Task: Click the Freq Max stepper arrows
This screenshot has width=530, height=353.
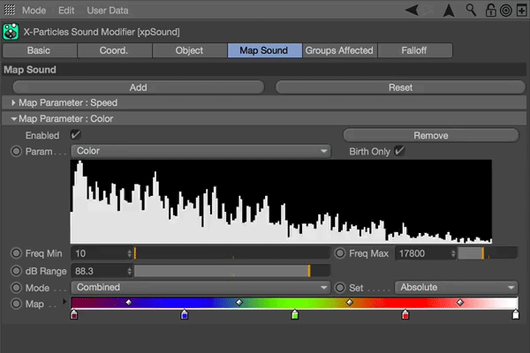Action: tap(453, 253)
